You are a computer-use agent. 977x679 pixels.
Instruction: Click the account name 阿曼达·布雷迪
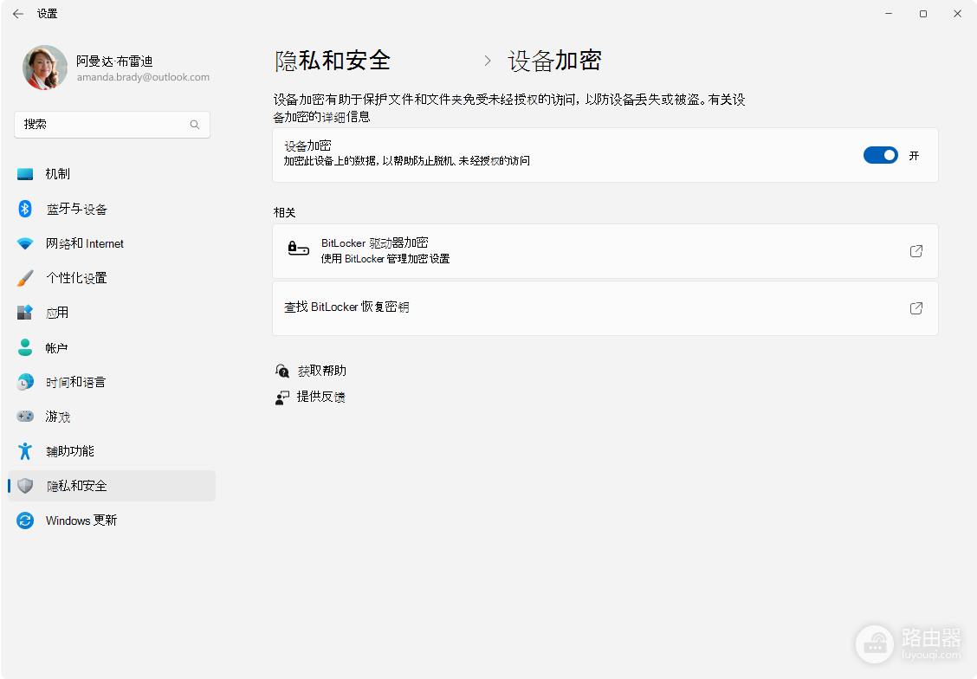114,61
